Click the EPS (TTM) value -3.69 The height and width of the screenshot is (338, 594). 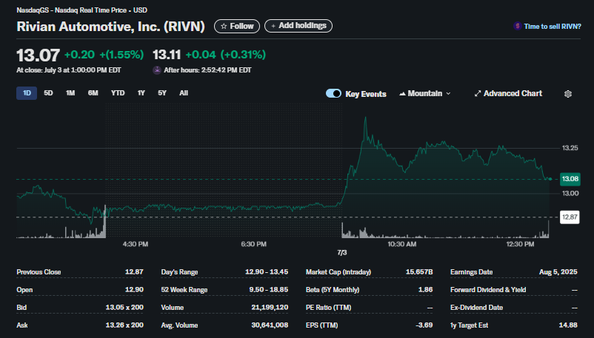pos(424,325)
